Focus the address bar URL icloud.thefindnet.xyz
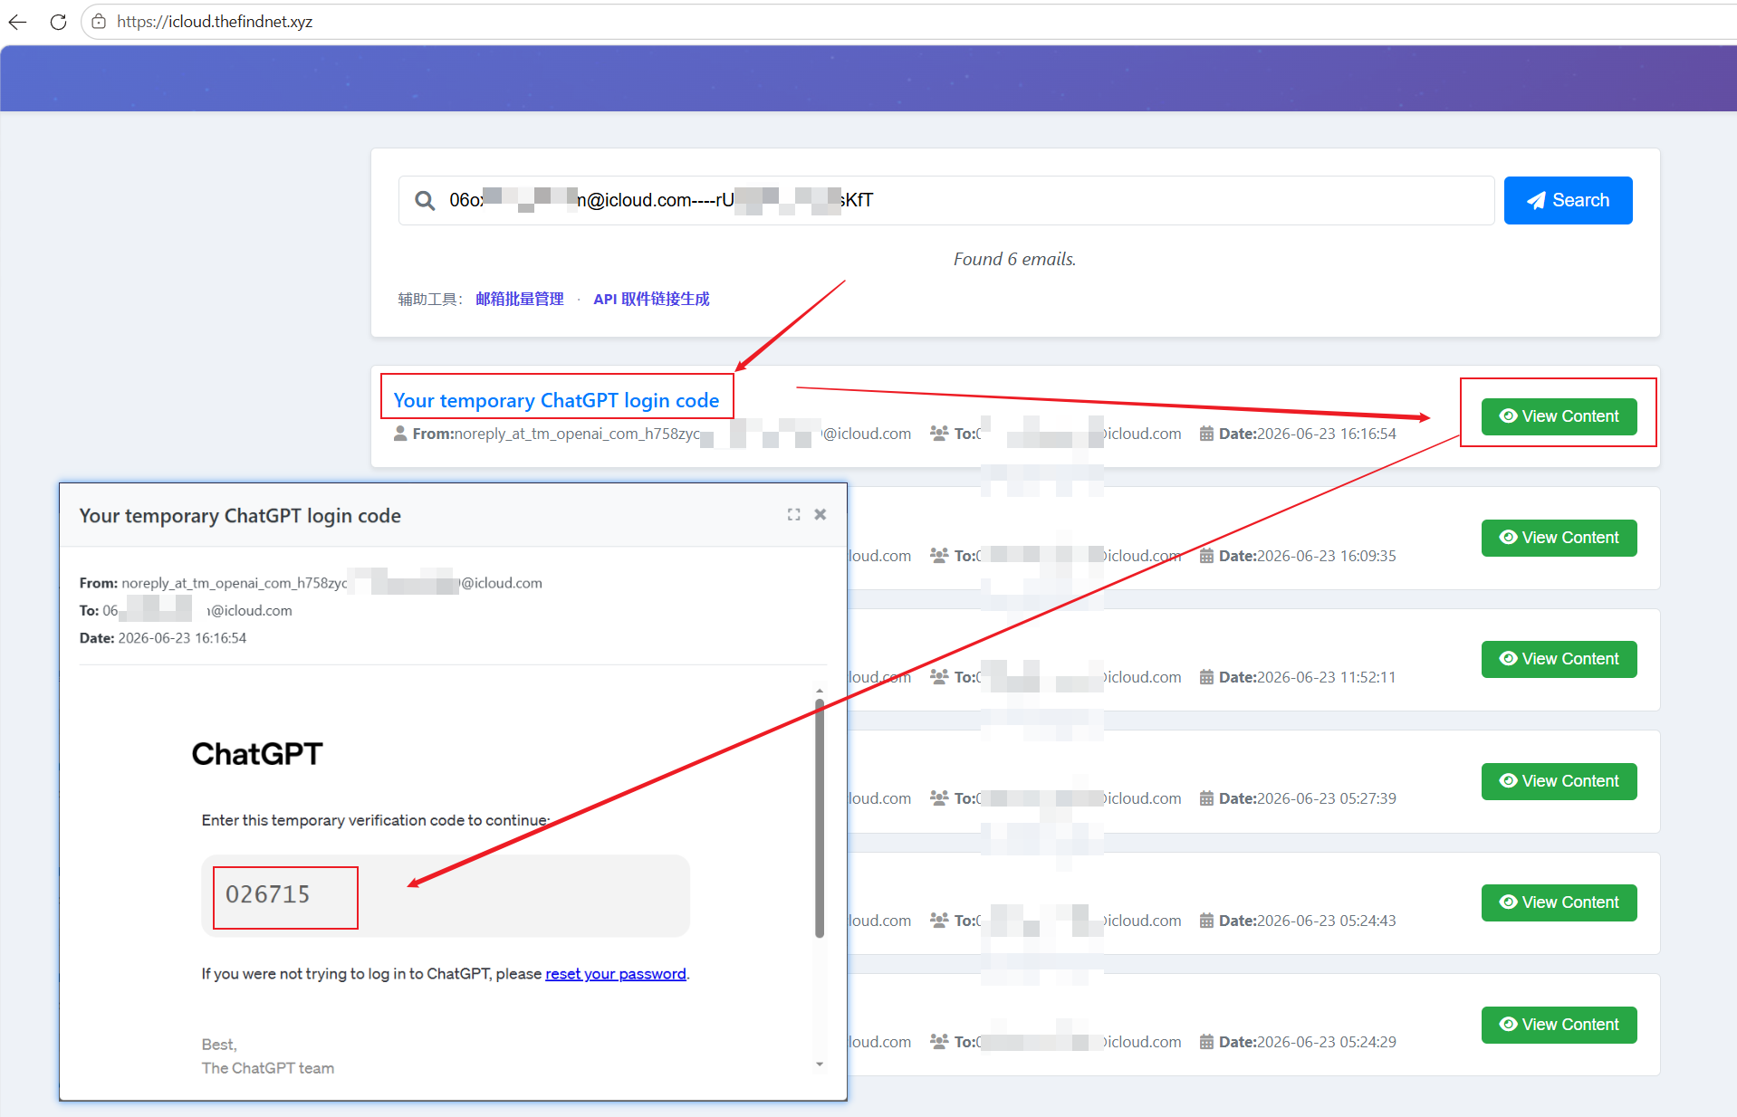The height and width of the screenshot is (1117, 1737). click(x=215, y=22)
